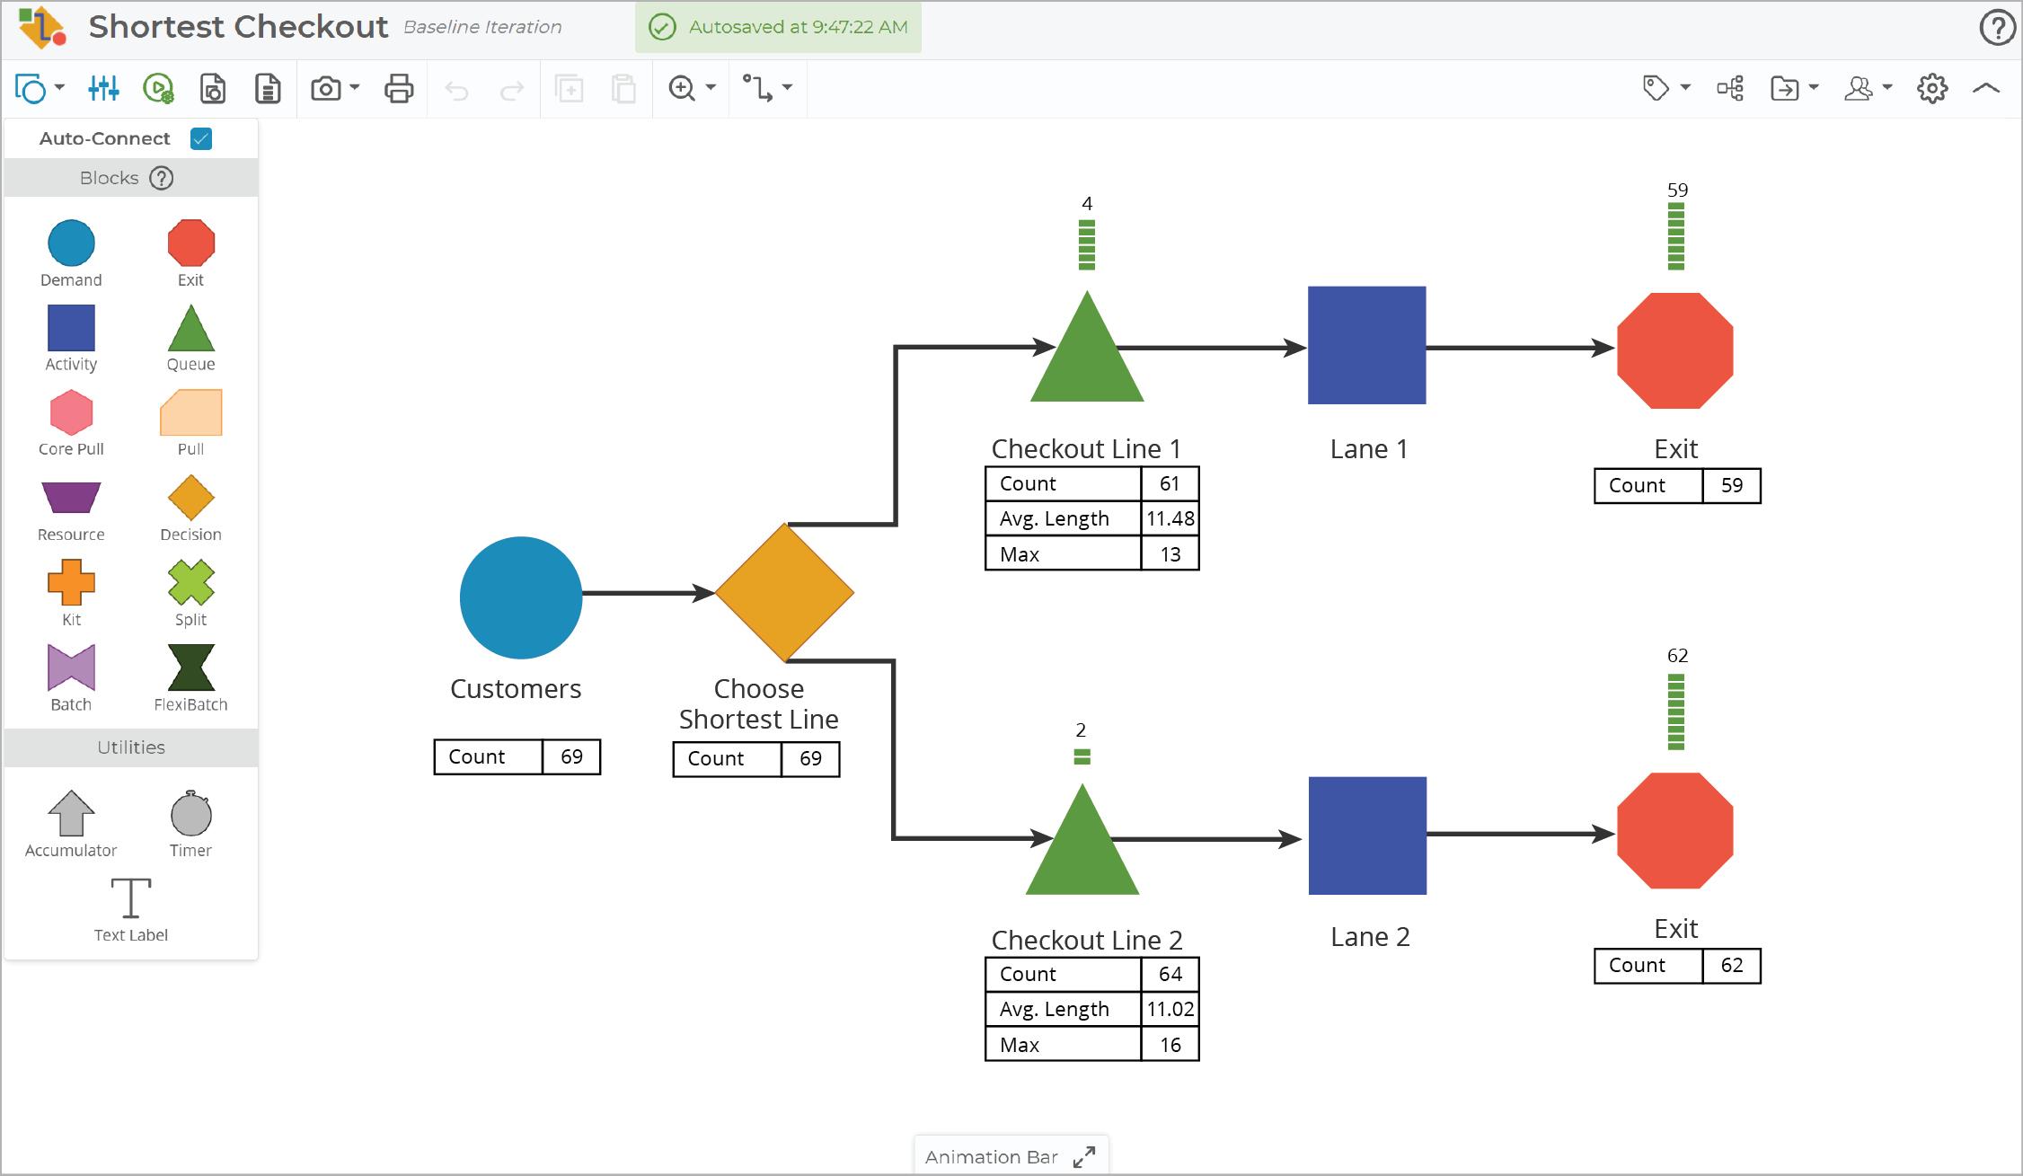Click the Blocks panel header

point(110,178)
